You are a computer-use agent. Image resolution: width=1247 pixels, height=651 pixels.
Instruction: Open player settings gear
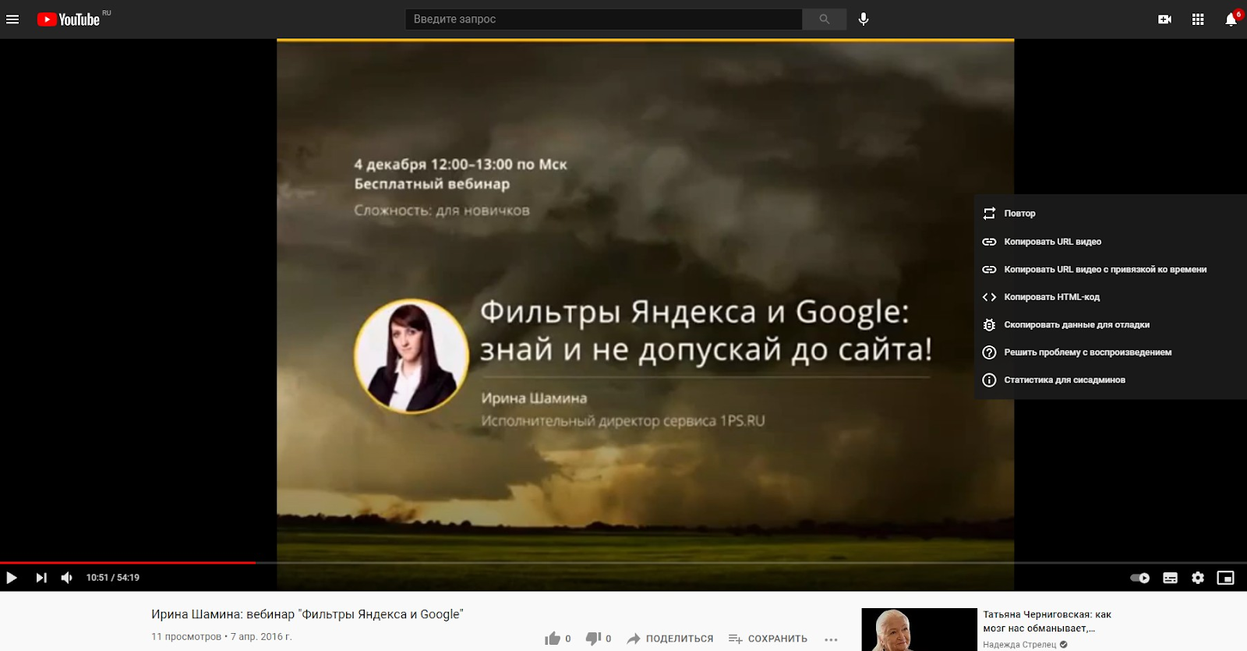tap(1198, 578)
